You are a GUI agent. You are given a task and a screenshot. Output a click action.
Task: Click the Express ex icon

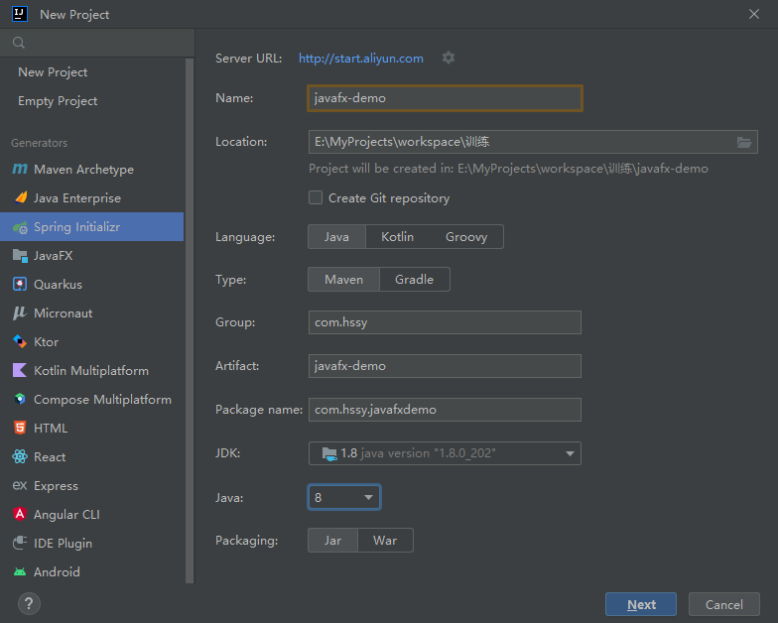coord(20,485)
